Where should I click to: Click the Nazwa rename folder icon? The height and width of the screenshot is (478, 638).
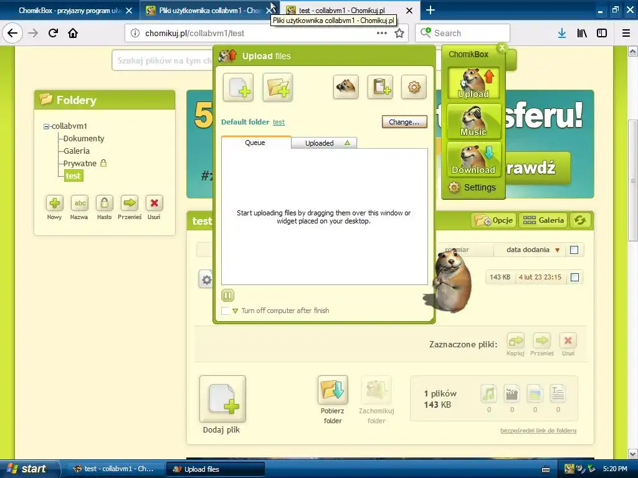80,204
